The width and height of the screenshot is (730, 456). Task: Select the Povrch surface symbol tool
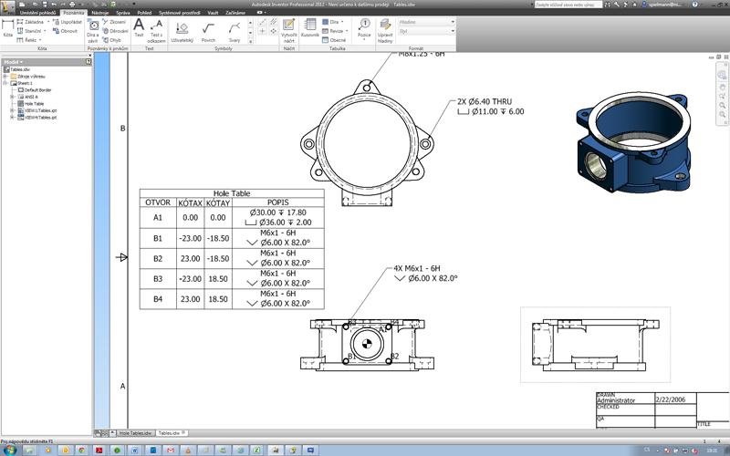(x=208, y=30)
